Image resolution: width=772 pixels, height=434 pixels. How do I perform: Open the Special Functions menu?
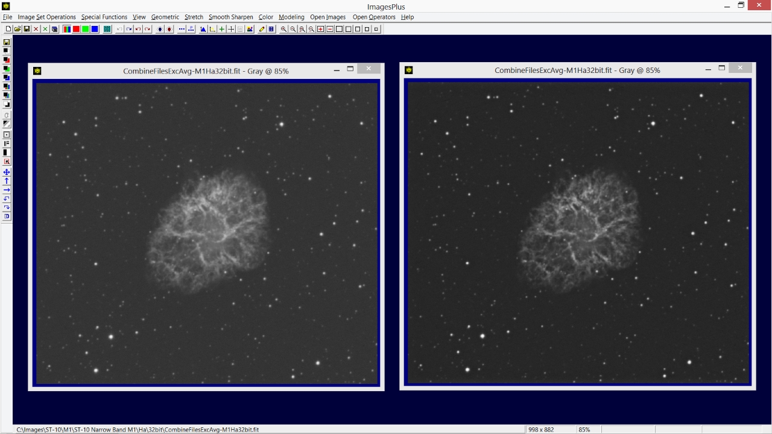click(x=104, y=17)
